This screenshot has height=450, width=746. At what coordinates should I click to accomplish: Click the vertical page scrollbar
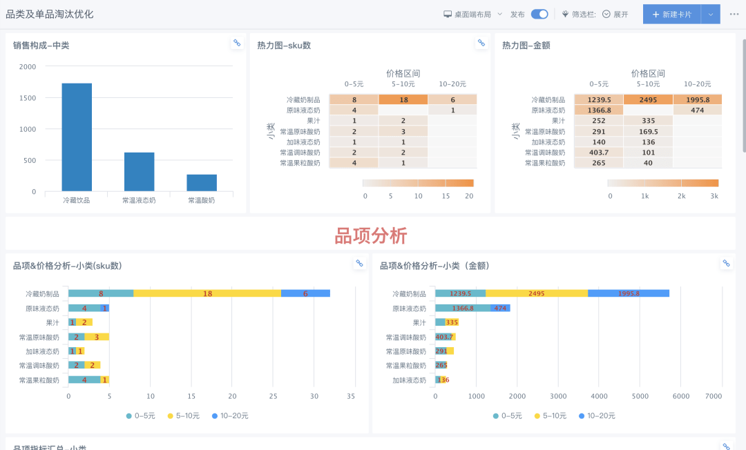pyautogui.click(x=743, y=97)
